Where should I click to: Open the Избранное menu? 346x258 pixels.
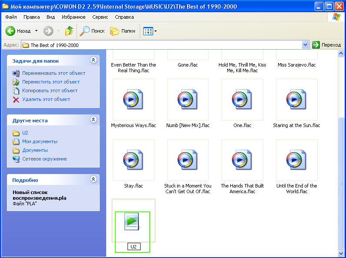(x=74, y=17)
